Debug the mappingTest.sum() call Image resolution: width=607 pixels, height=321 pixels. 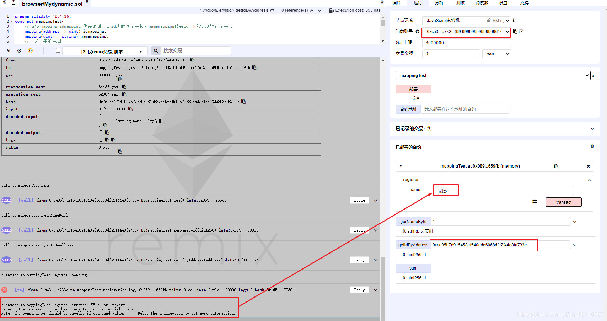360,200
